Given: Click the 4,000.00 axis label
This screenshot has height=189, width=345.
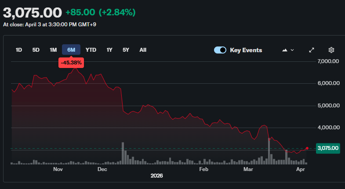Looking at the screenshot, I should [x=328, y=128].
